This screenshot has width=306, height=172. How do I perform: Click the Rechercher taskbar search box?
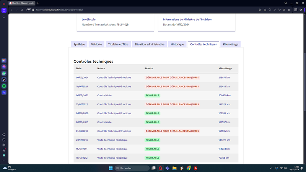(132, 168)
